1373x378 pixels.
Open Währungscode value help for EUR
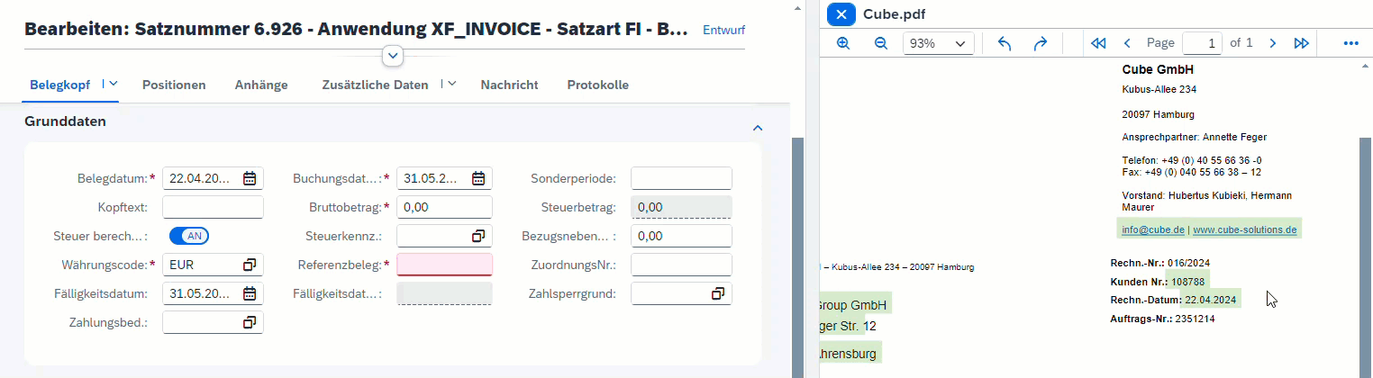coord(250,265)
